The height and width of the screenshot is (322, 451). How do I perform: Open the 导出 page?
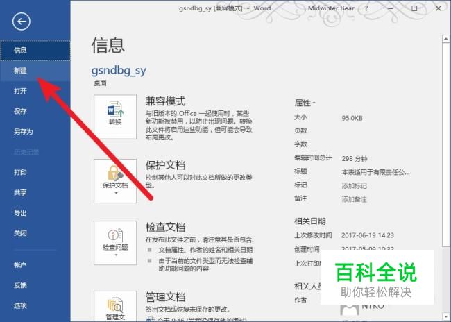click(x=35, y=213)
